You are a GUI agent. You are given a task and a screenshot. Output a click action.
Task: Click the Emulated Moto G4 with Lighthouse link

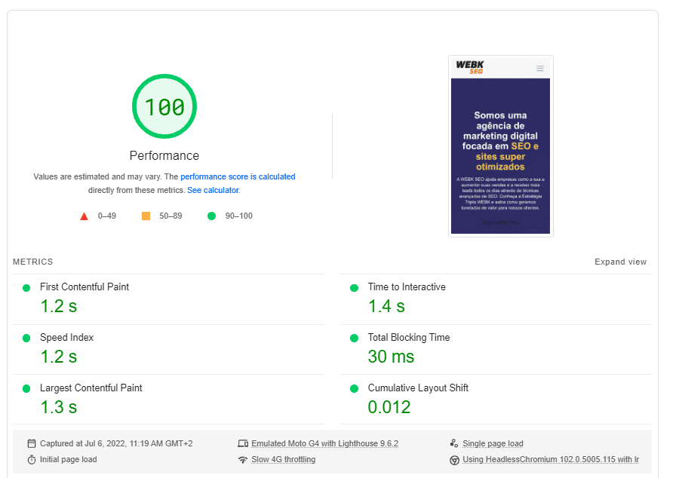(324, 443)
